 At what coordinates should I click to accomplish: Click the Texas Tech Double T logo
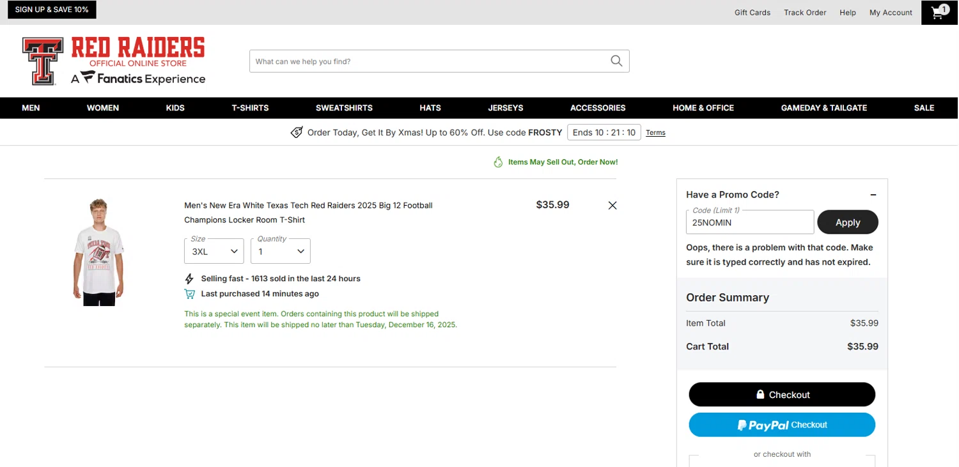pos(43,61)
